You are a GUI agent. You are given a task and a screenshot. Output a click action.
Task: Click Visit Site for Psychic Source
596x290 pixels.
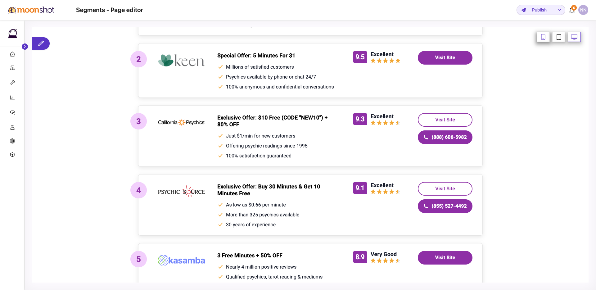[x=445, y=189]
